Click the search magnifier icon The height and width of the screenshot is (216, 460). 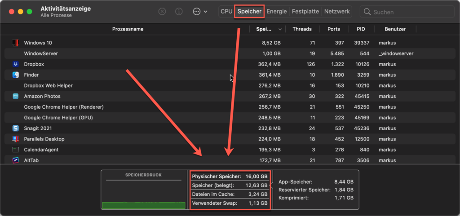coord(367,12)
